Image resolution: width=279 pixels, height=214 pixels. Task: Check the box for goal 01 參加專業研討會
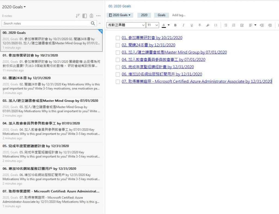click(118, 38)
